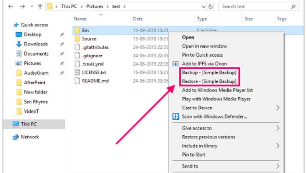307x173 pixels.
Task: Open Pictures in Quick access
Action: click(x=32, y=63)
